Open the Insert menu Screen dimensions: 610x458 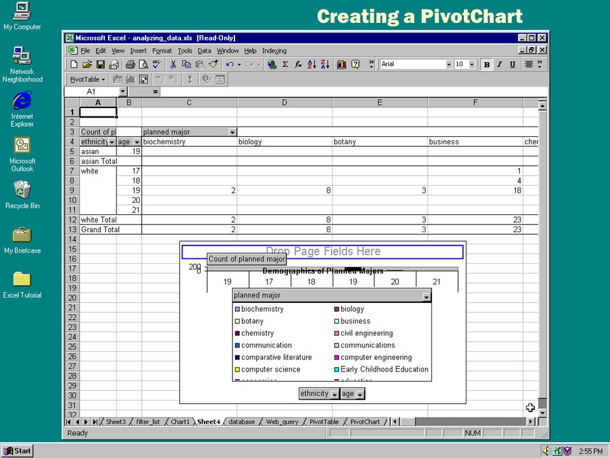tap(138, 51)
